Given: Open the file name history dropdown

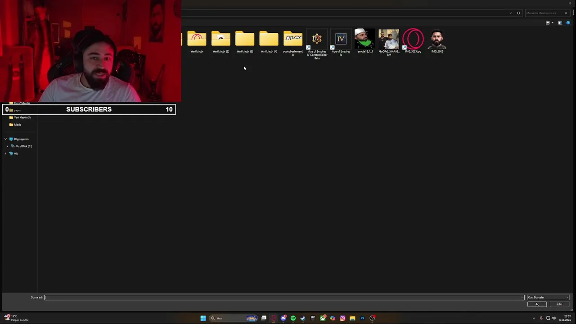Looking at the screenshot, I should coord(522,297).
